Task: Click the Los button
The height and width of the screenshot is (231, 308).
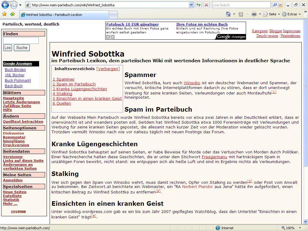Action: pos(8,48)
